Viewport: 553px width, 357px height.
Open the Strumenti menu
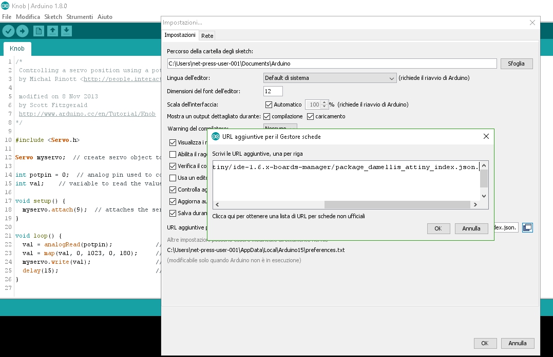80,16
